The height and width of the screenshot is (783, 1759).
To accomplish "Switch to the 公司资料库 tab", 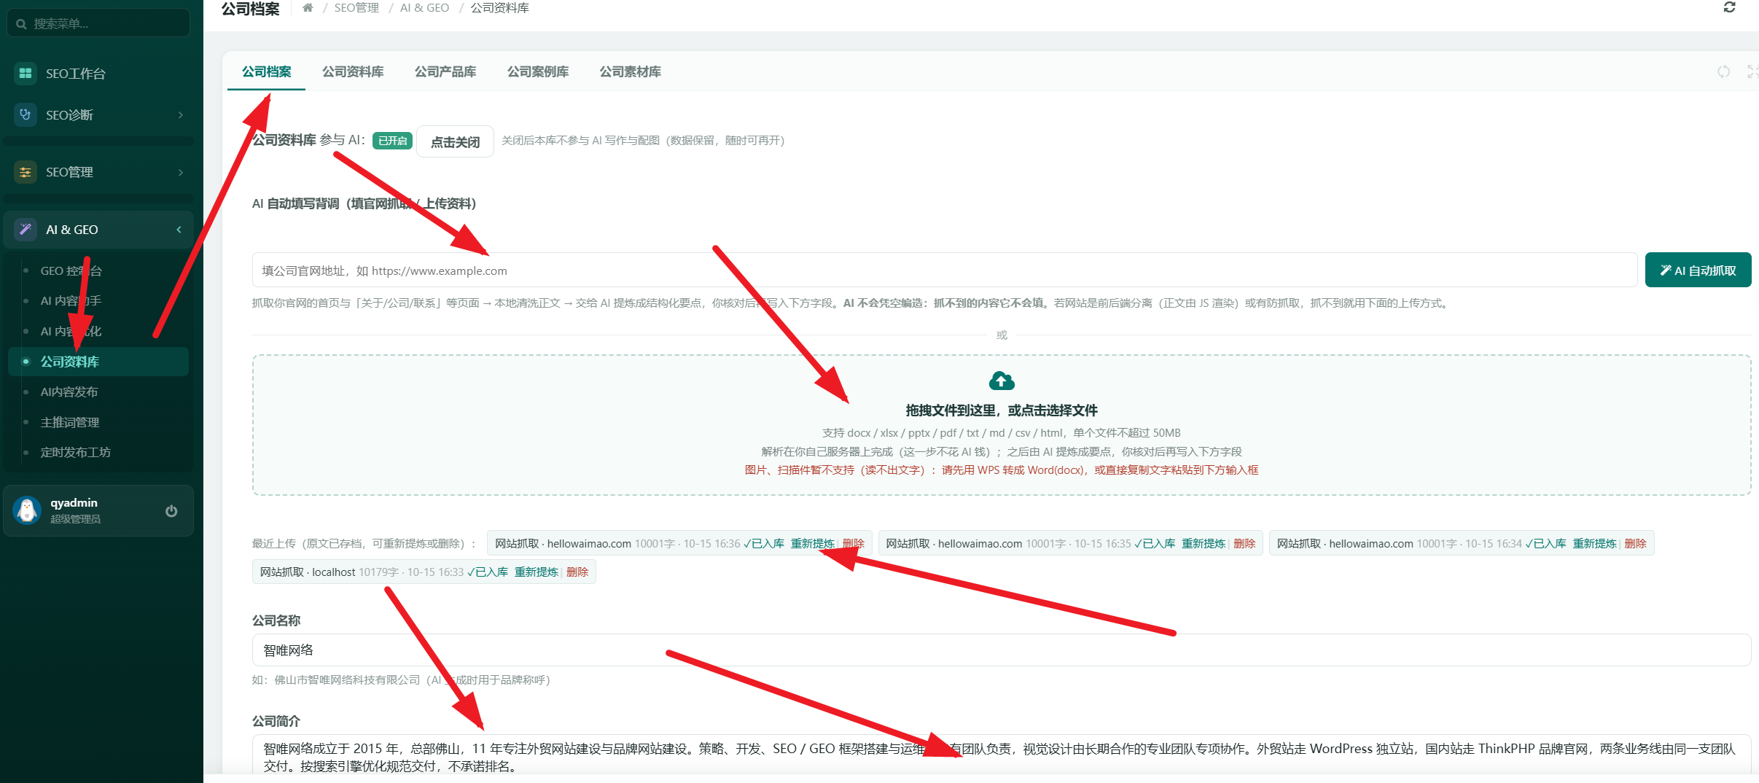I will [353, 71].
